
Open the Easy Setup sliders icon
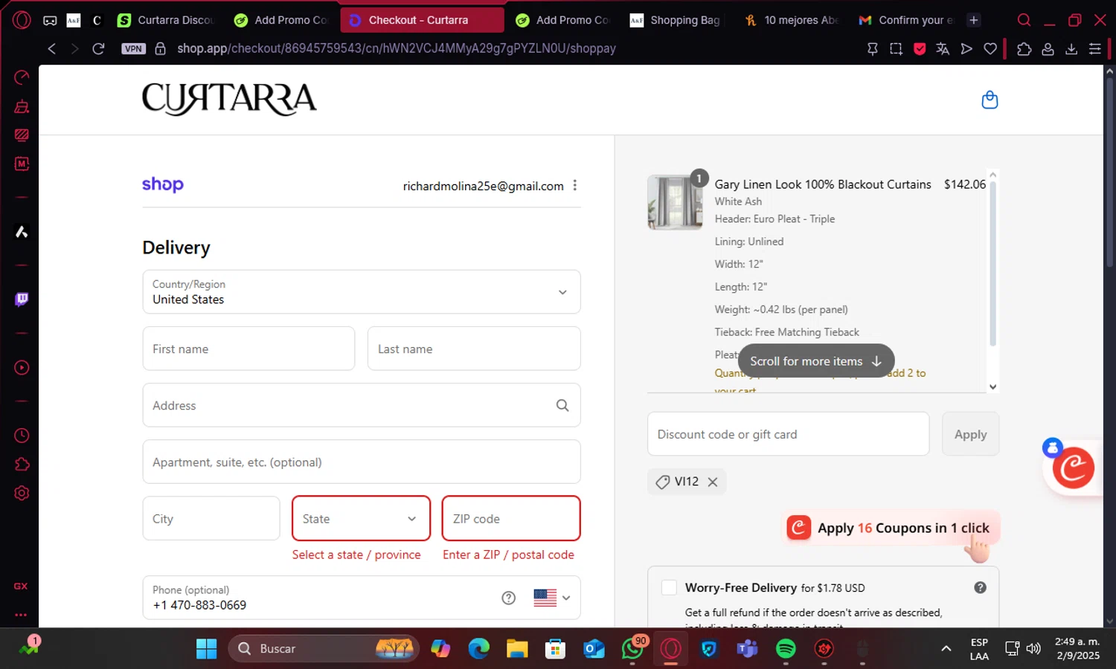[1094, 48]
